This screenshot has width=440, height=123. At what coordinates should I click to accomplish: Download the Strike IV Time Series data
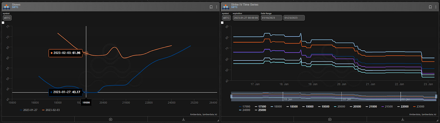pyautogui.click(x=403, y=119)
